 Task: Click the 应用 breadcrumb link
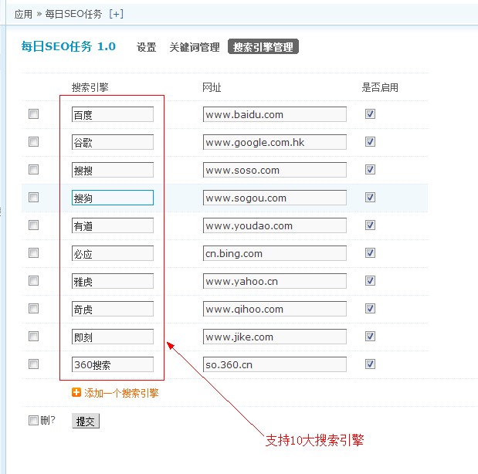coord(23,14)
